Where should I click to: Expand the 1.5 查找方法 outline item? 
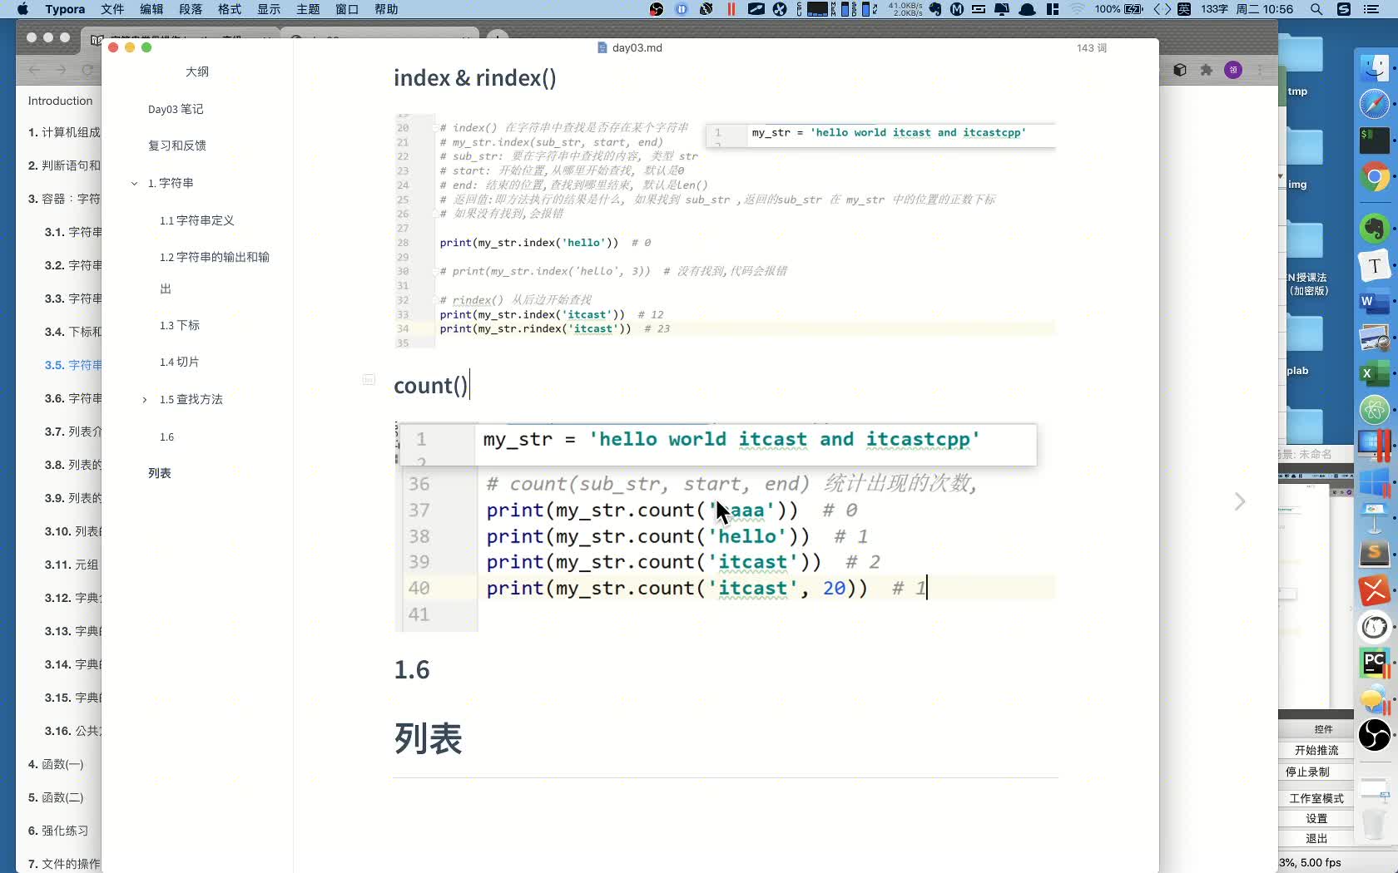[x=145, y=400]
